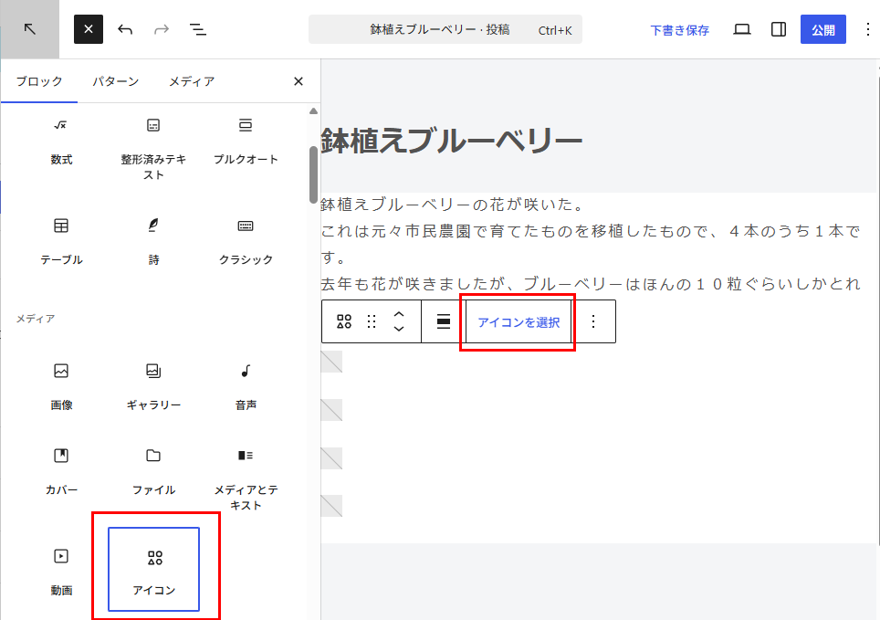Undo the last change
Screen dimensions: 880x620
125,29
